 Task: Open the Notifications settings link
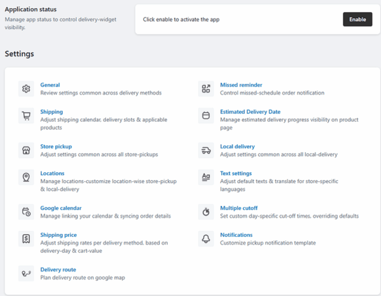click(x=236, y=235)
